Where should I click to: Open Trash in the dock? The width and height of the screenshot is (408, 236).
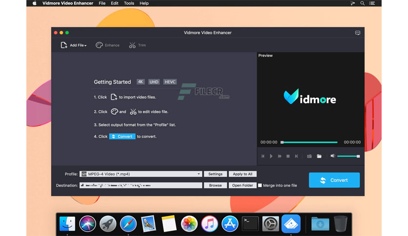[x=341, y=224]
